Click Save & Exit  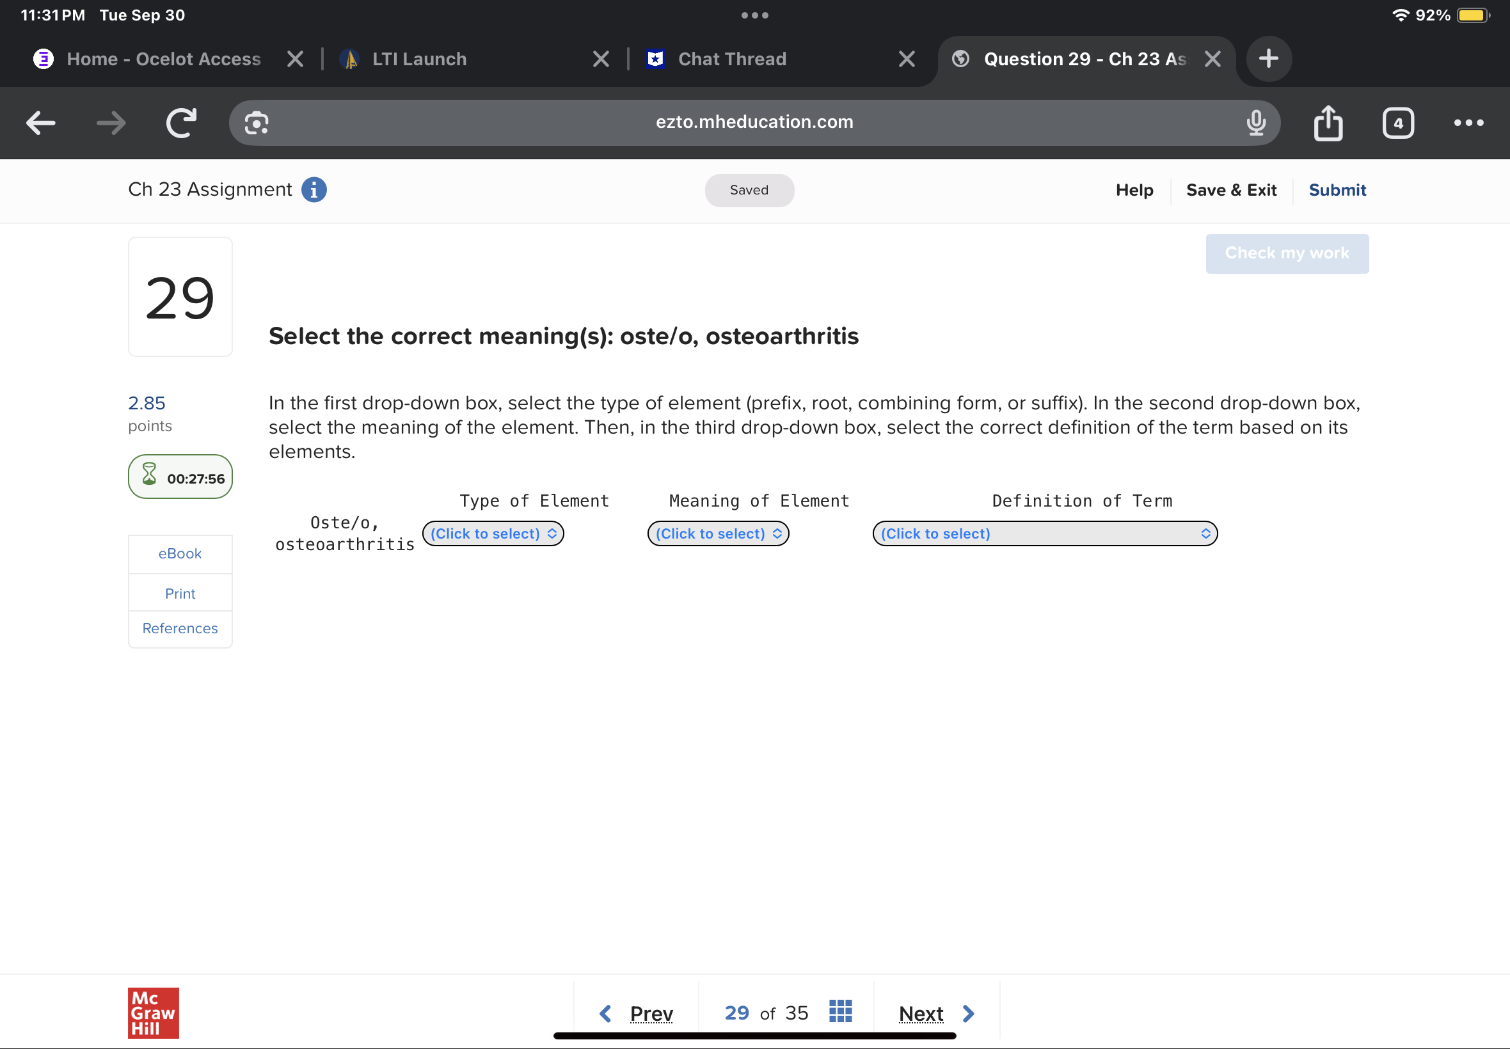coord(1230,190)
